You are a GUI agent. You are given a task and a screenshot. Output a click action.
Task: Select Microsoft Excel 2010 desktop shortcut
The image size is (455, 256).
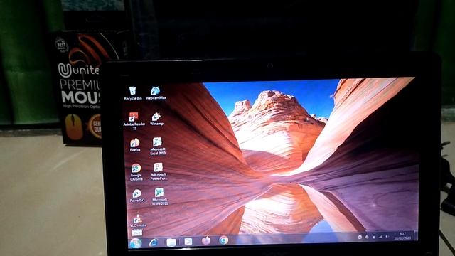tap(158, 146)
